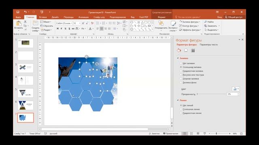Paste from clipboard (Вставить)

coord(19,25)
